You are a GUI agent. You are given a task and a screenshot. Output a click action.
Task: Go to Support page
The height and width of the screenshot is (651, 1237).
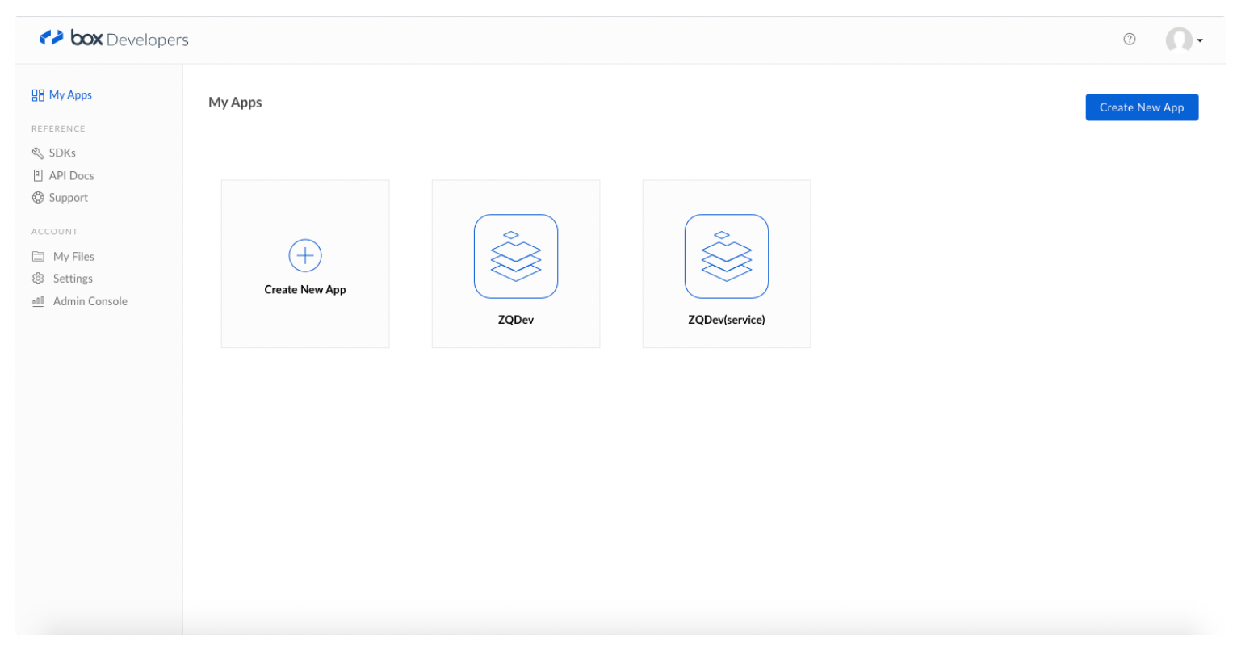pos(69,198)
